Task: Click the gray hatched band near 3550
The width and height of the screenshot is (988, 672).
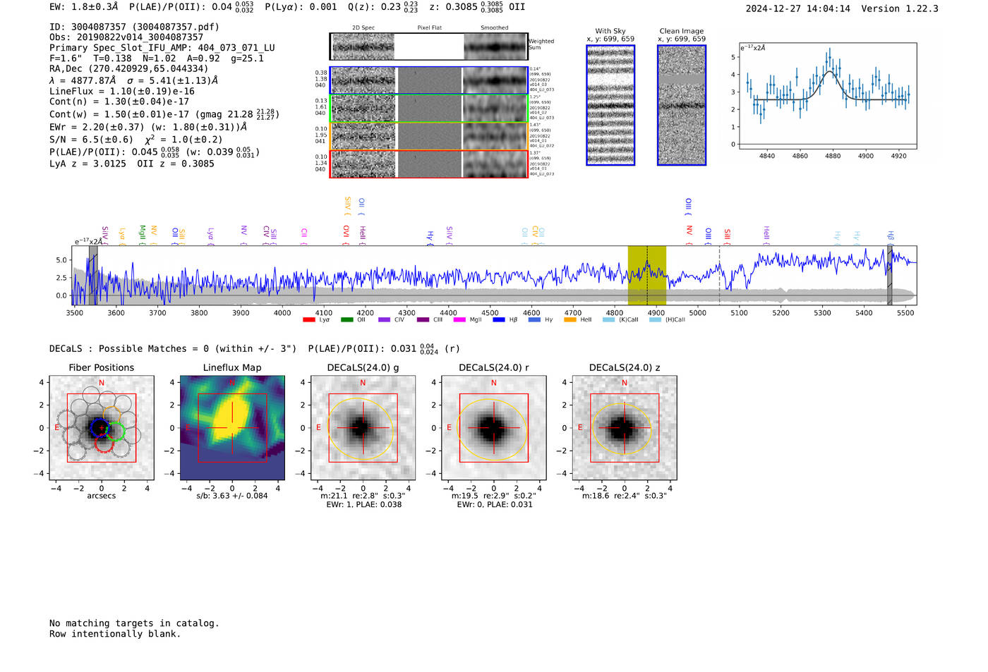Action: [x=93, y=275]
